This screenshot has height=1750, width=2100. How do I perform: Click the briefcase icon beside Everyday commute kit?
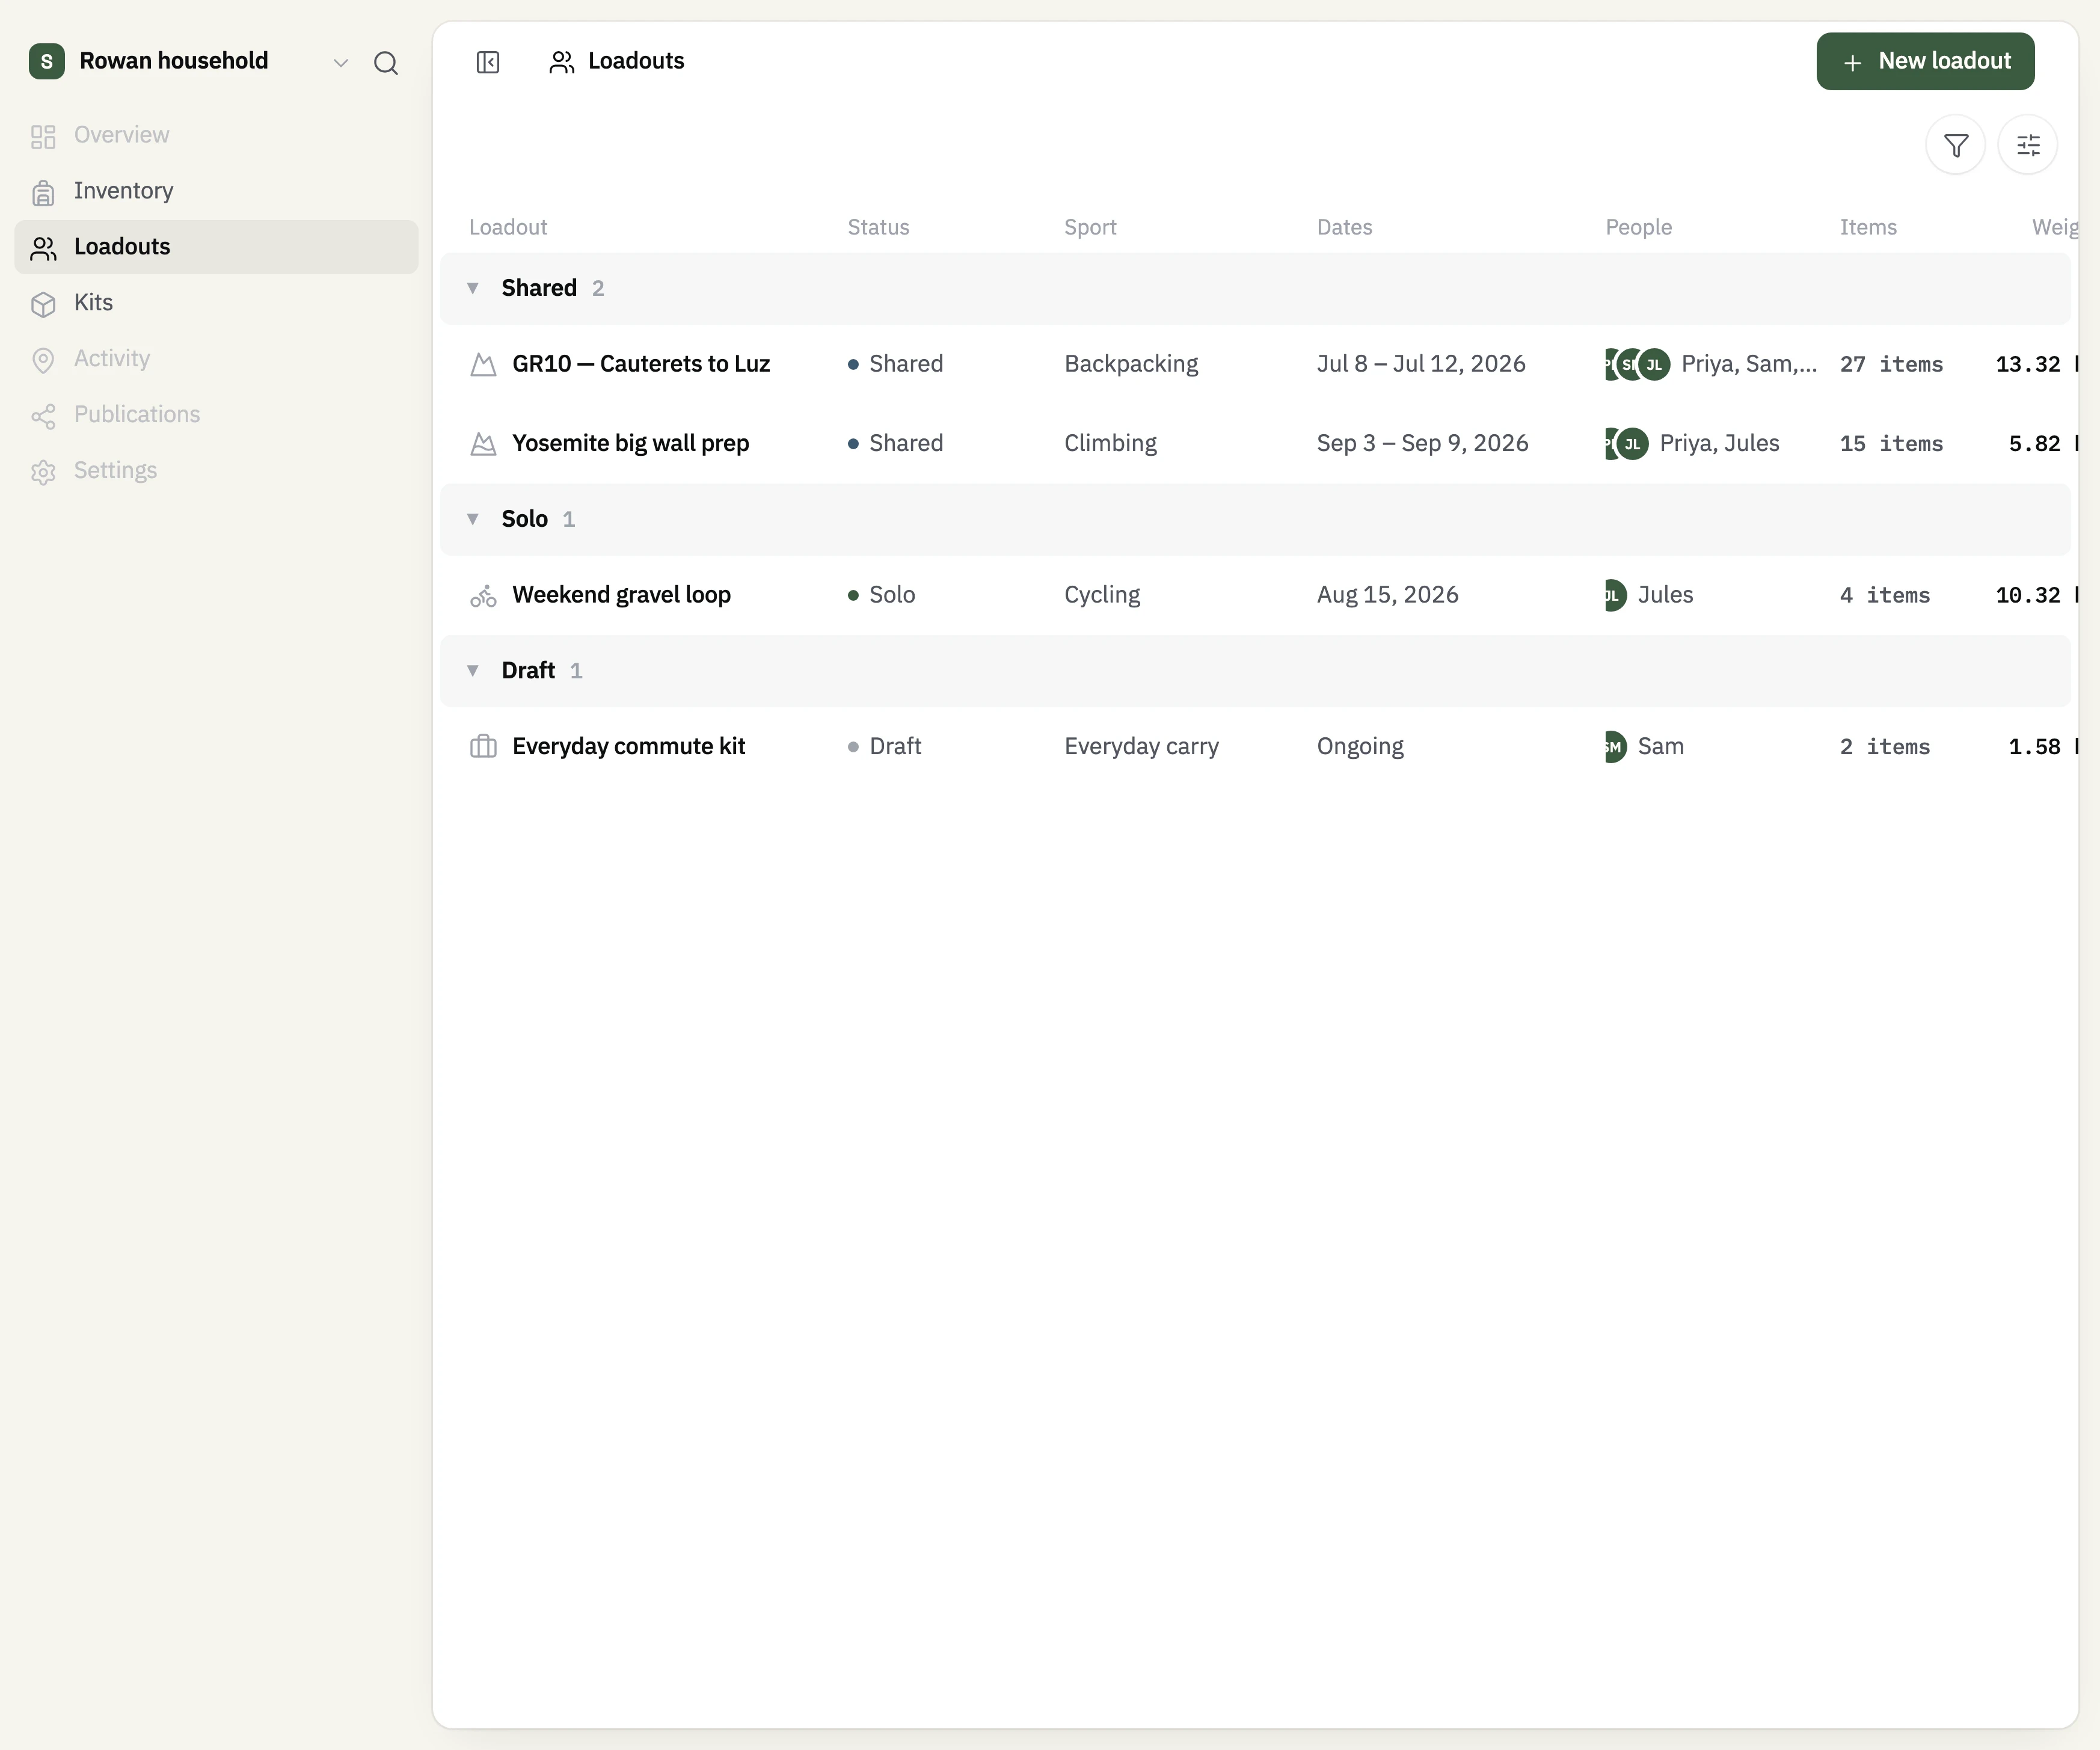pos(483,747)
